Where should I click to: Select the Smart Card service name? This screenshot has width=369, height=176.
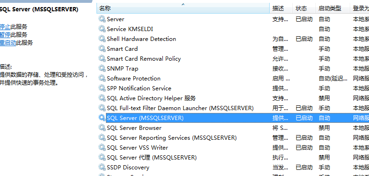(x=122, y=49)
